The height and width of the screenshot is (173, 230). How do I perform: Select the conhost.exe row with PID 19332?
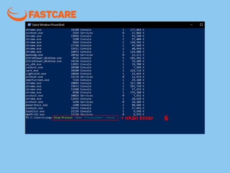pos(85,108)
